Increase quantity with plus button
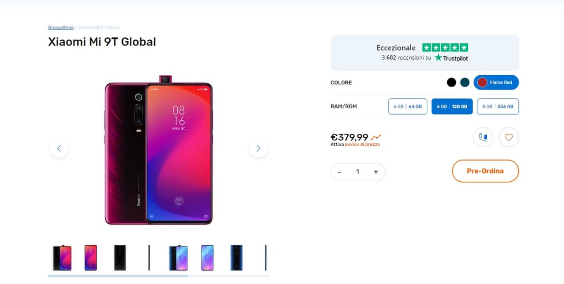The image size is (564, 284). (376, 172)
